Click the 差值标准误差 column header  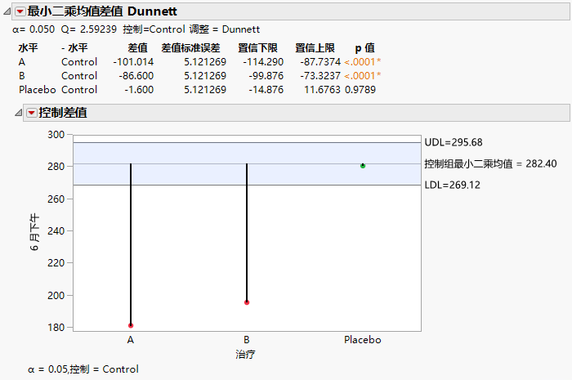click(x=190, y=47)
